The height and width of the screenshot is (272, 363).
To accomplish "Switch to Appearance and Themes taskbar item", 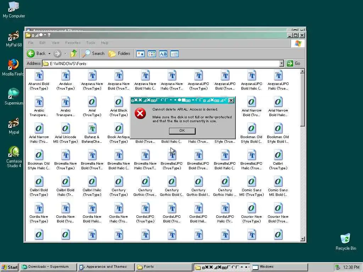I will 106,267.
